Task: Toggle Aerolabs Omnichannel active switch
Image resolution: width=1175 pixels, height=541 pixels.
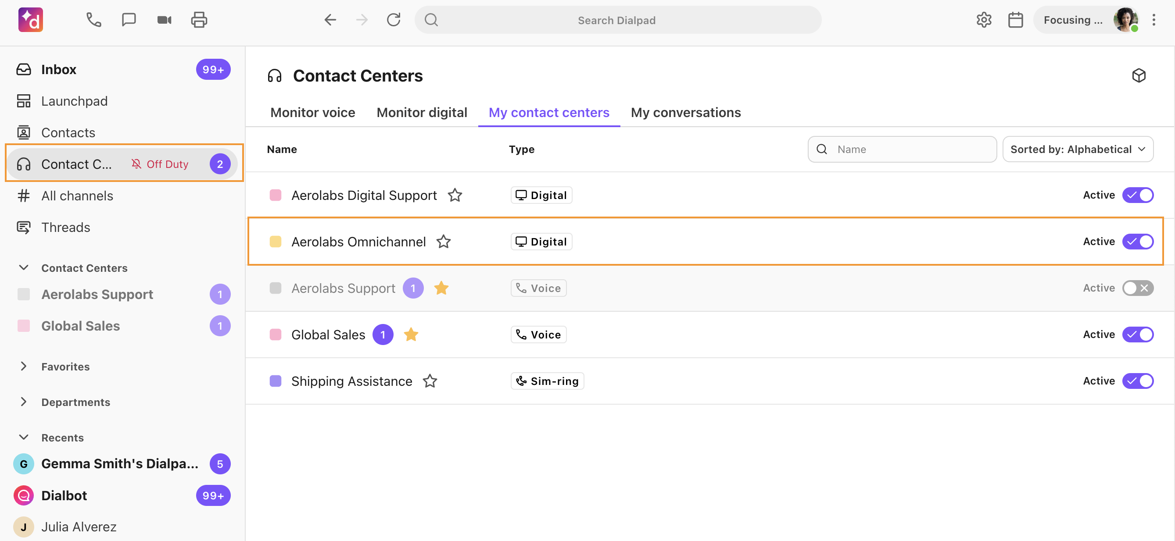Action: click(1138, 242)
